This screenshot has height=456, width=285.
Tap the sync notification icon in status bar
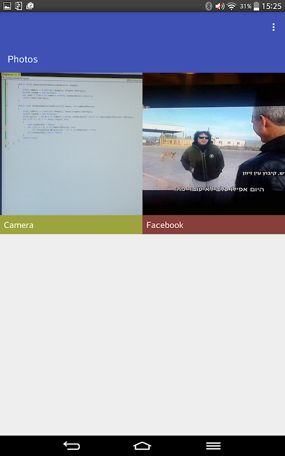click(x=19, y=6)
